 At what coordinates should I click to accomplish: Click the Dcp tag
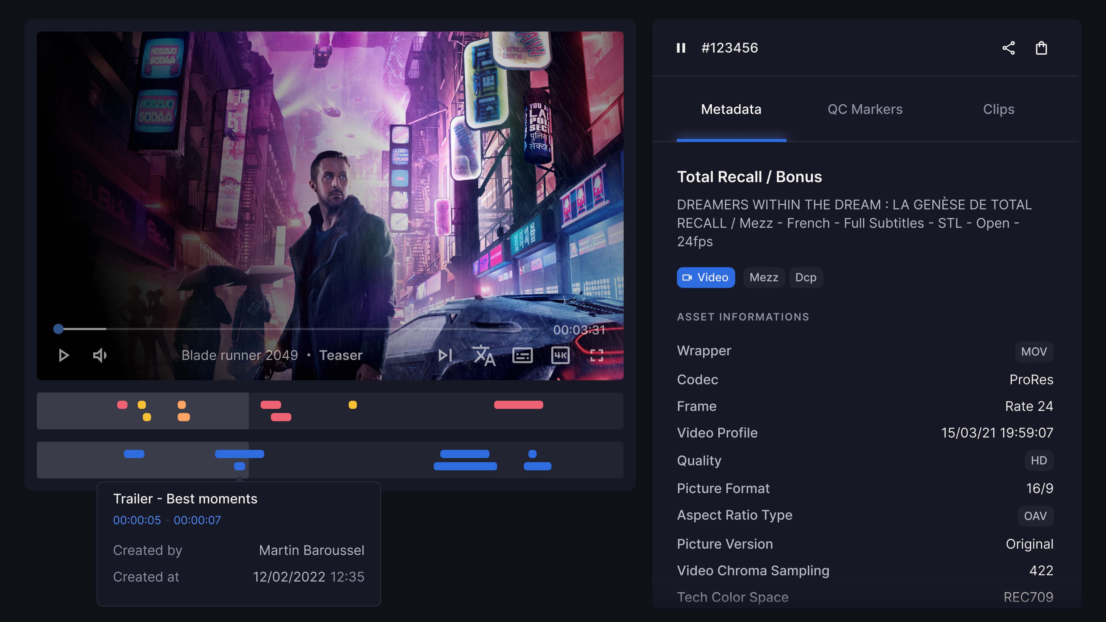(806, 277)
